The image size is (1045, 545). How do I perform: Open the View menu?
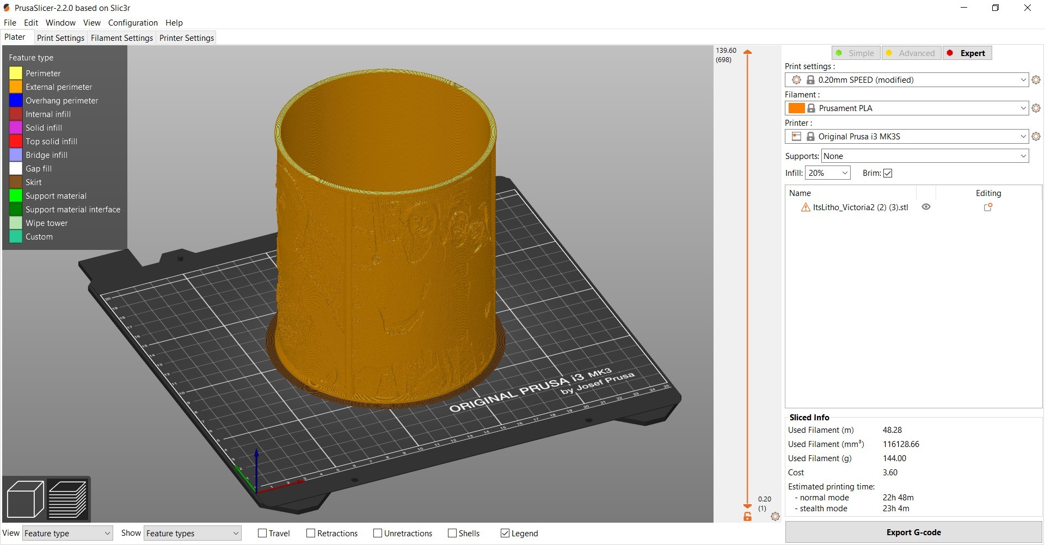(91, 23)
